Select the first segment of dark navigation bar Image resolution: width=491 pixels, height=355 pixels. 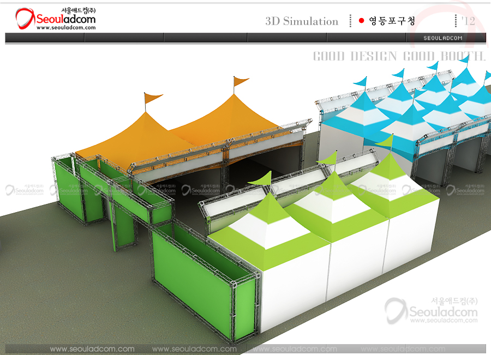click(45, 38)
